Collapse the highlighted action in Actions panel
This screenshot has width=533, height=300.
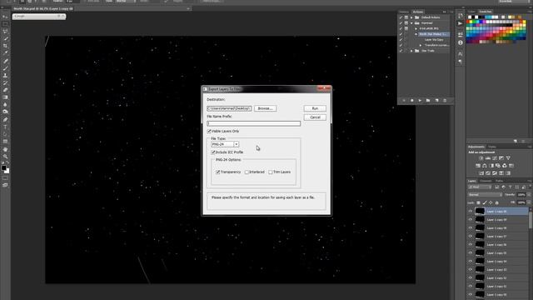click(416, 34)
